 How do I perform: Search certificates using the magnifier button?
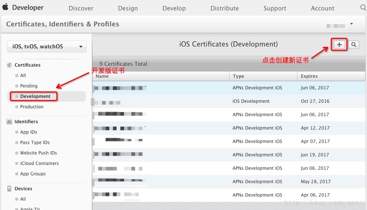pyautogui.click(x=353, y=45)
